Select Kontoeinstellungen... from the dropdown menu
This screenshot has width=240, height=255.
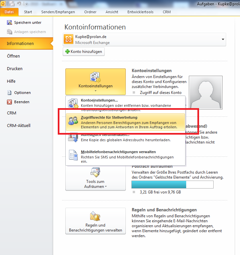pyautogui.click(x=99, y=100)
